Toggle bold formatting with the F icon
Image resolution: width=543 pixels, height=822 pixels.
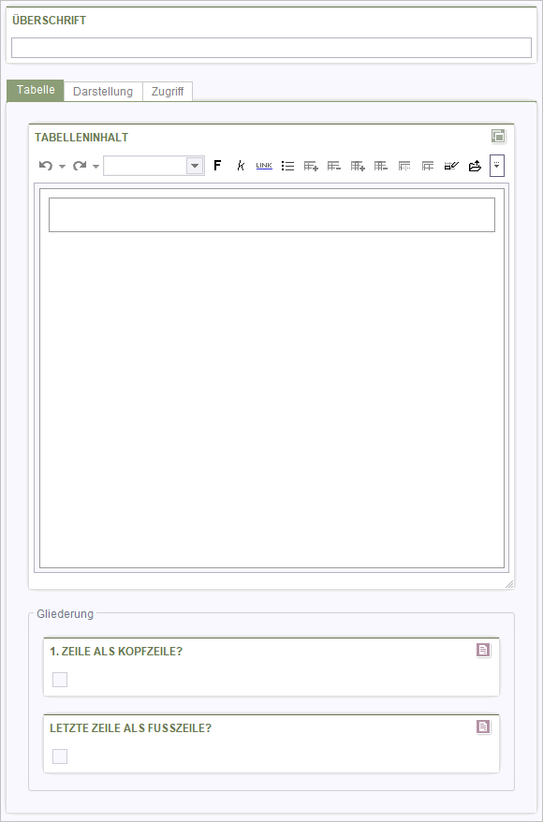[x=217, y=167]
